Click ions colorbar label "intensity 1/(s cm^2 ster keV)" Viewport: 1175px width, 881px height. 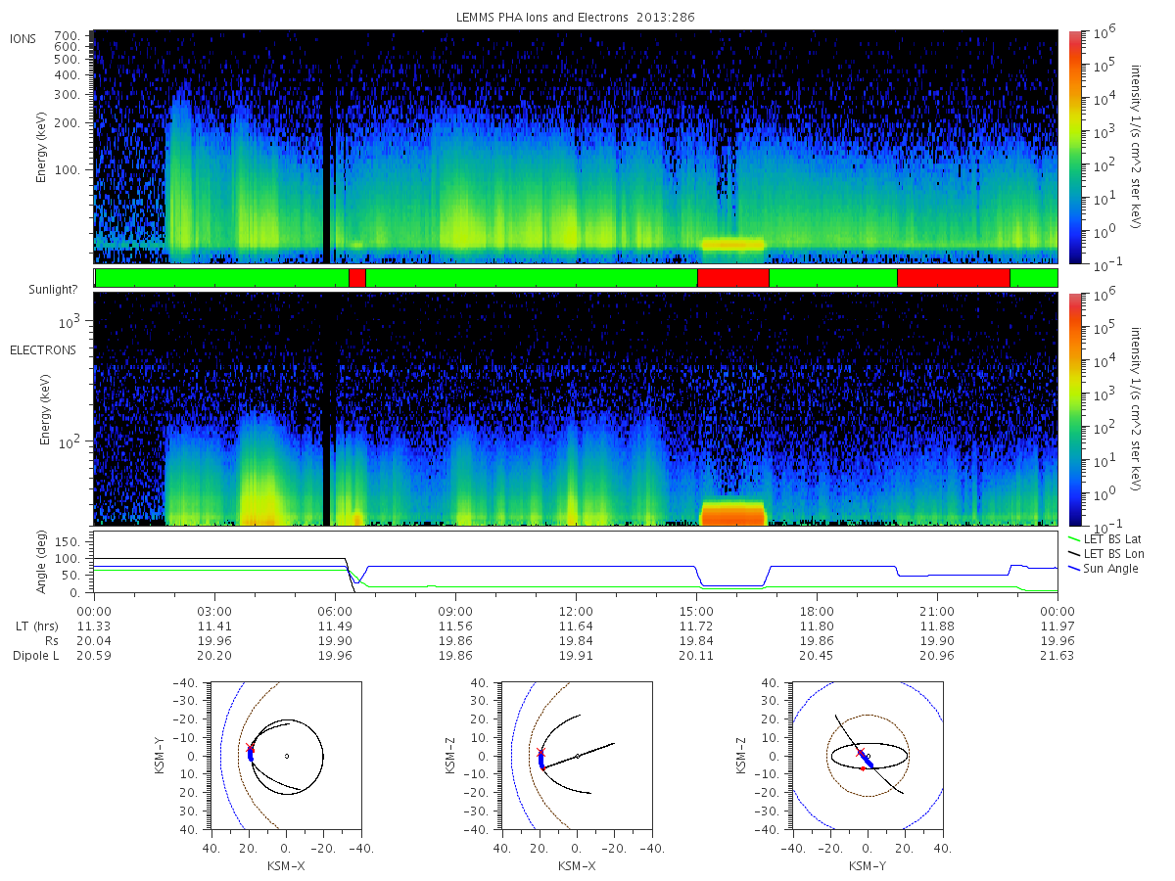tap(1137, 147)
